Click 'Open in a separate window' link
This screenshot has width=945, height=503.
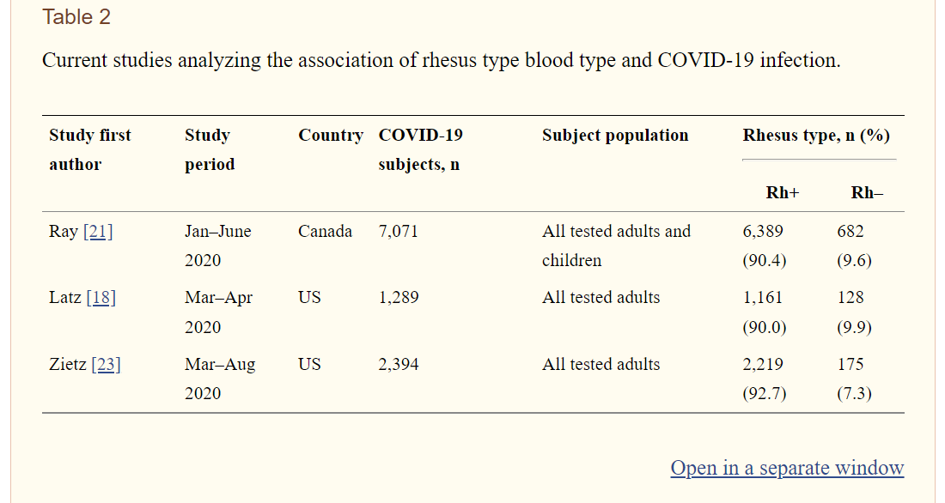pyautogui.click(x=787, y=468)
